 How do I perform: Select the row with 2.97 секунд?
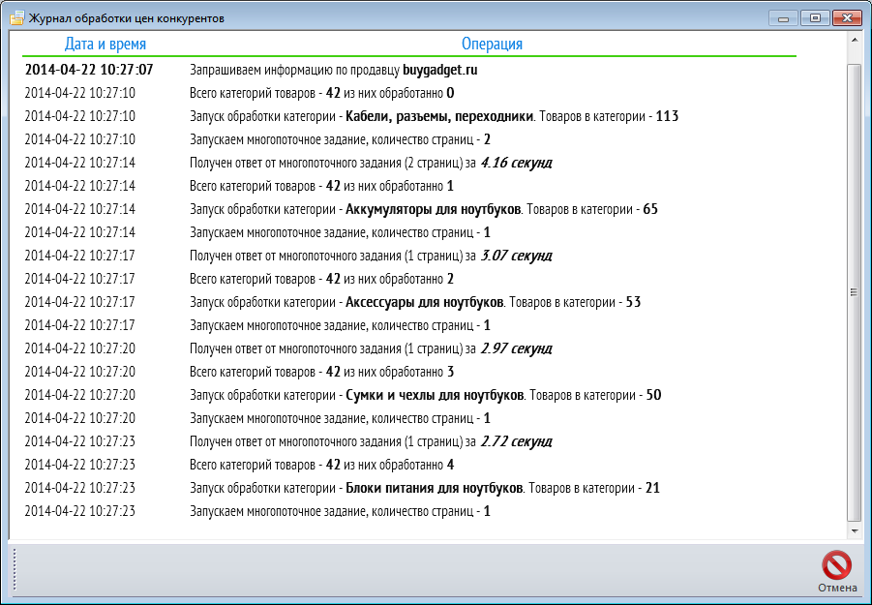pos(409,348)
